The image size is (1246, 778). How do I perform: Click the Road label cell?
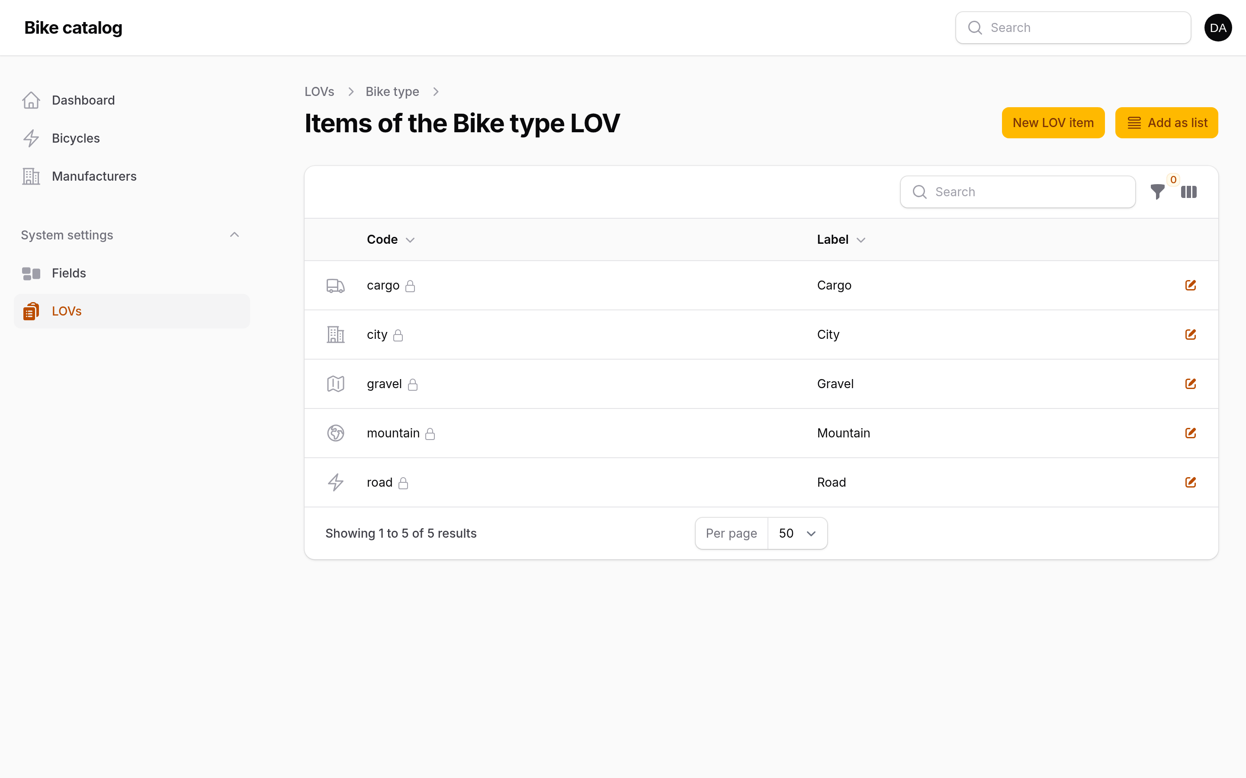831,482
